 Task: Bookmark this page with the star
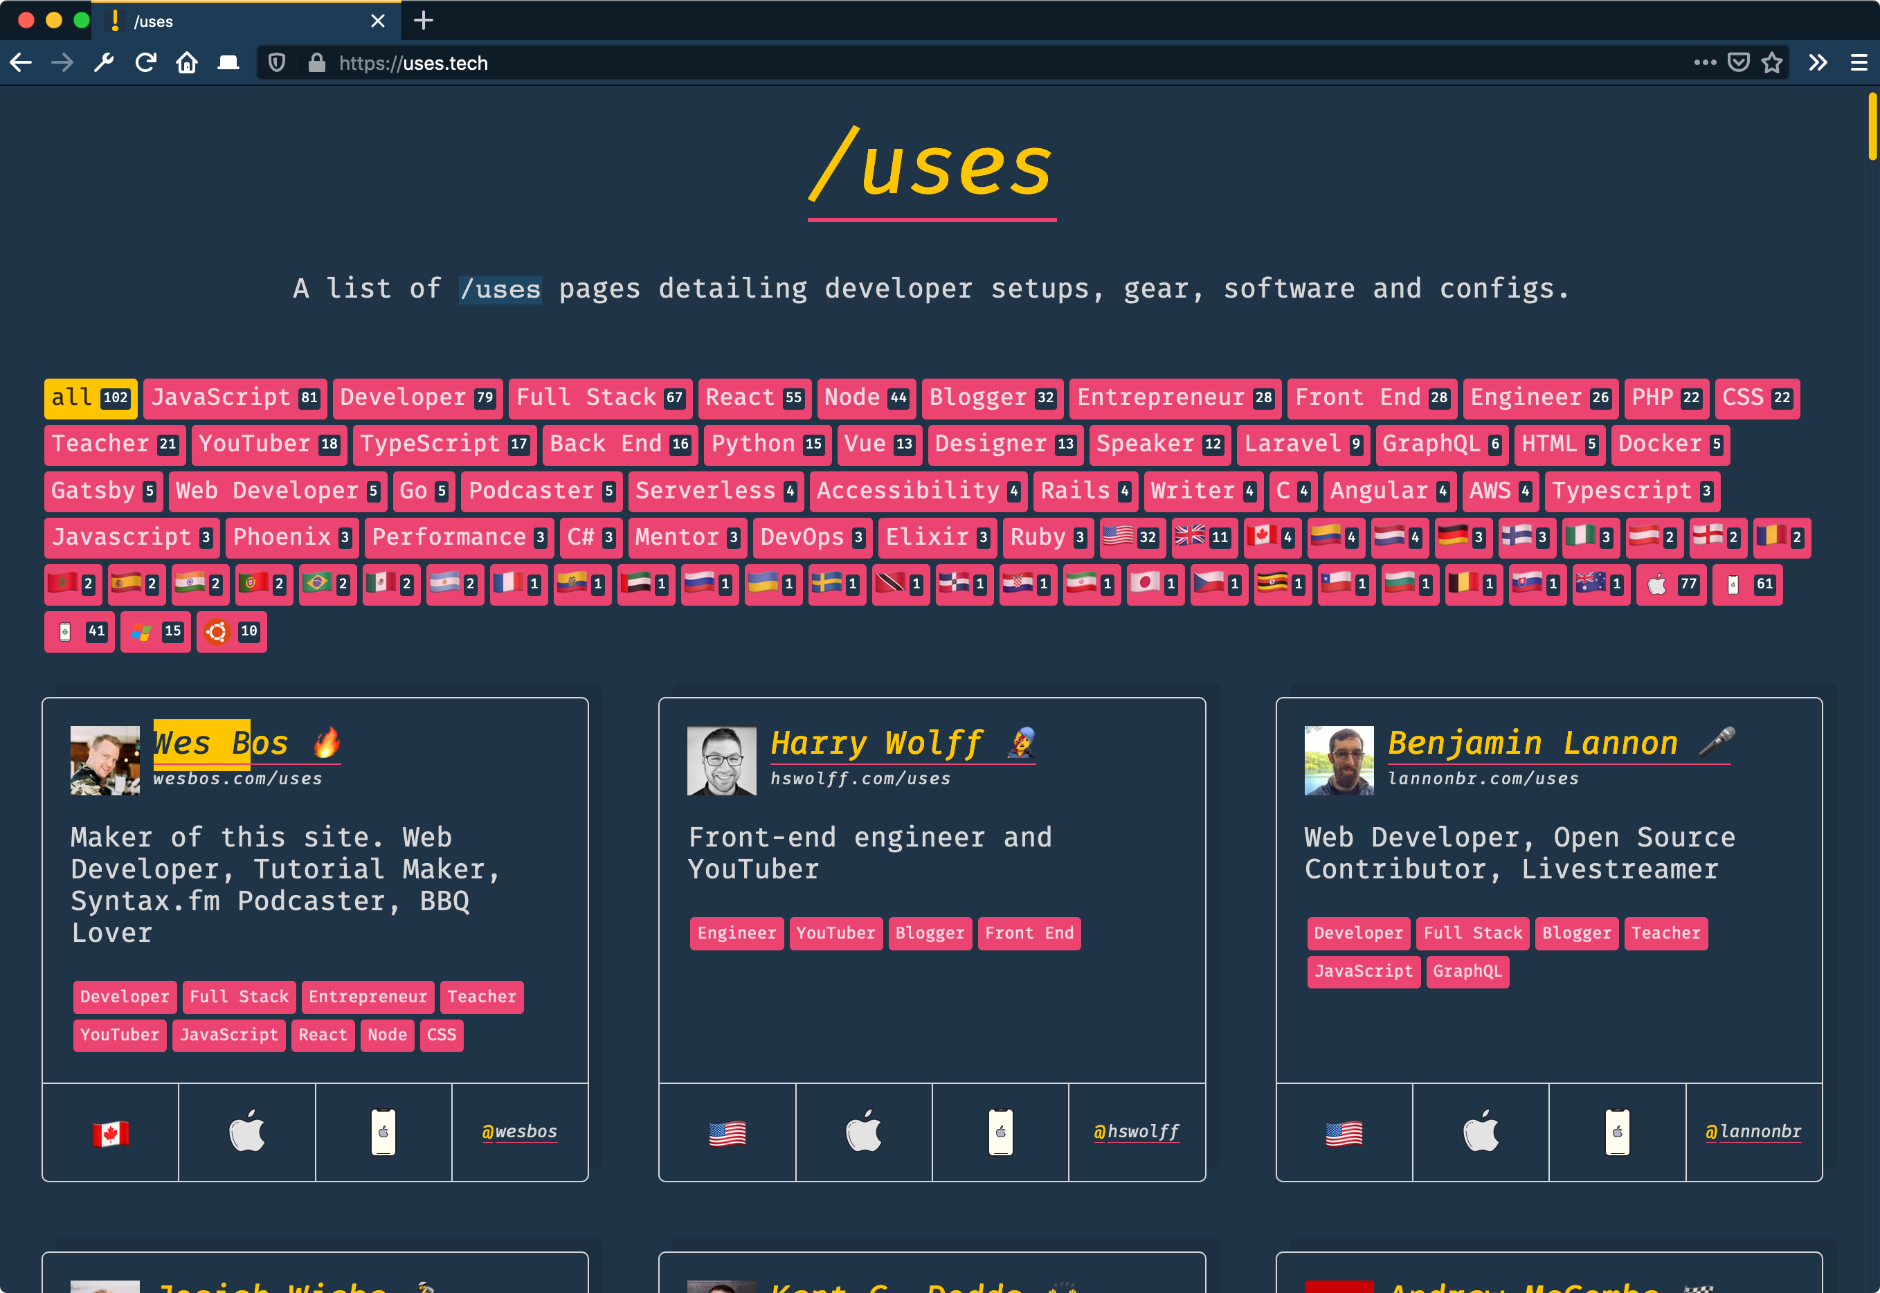click(1771, 62)
